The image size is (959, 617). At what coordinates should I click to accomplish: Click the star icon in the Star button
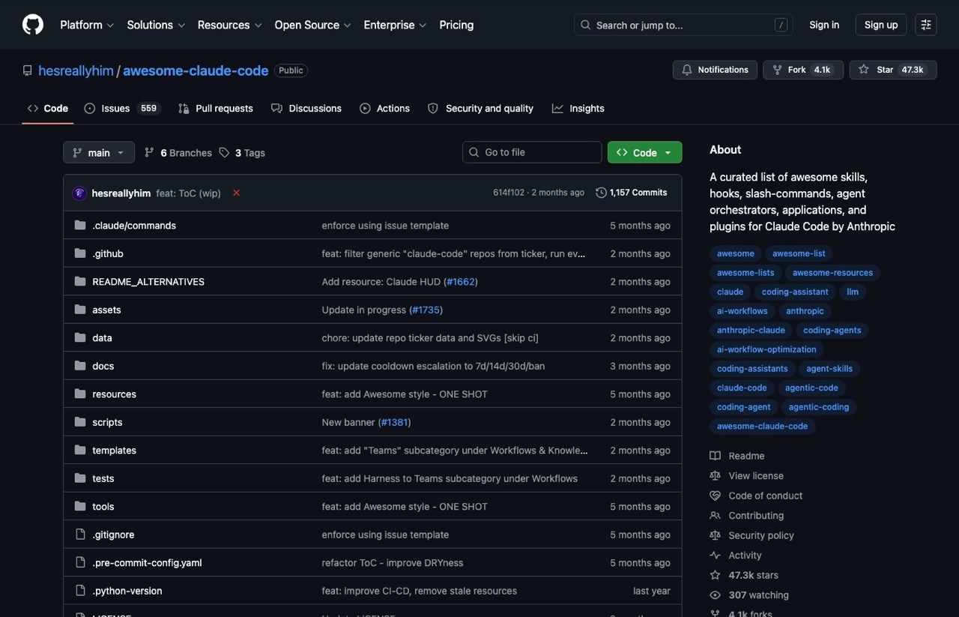(x=864, y=70)
